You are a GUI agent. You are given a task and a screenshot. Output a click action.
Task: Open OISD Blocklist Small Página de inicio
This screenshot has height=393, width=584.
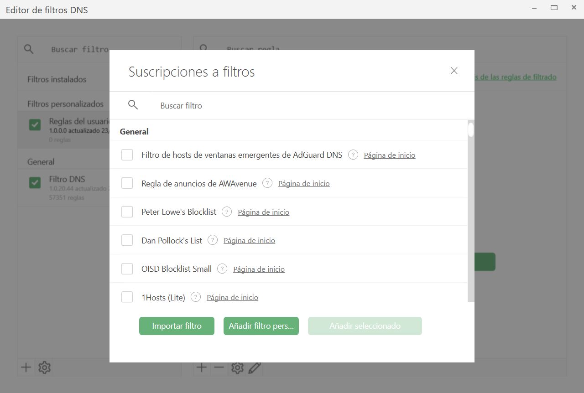tap(259, 269)
